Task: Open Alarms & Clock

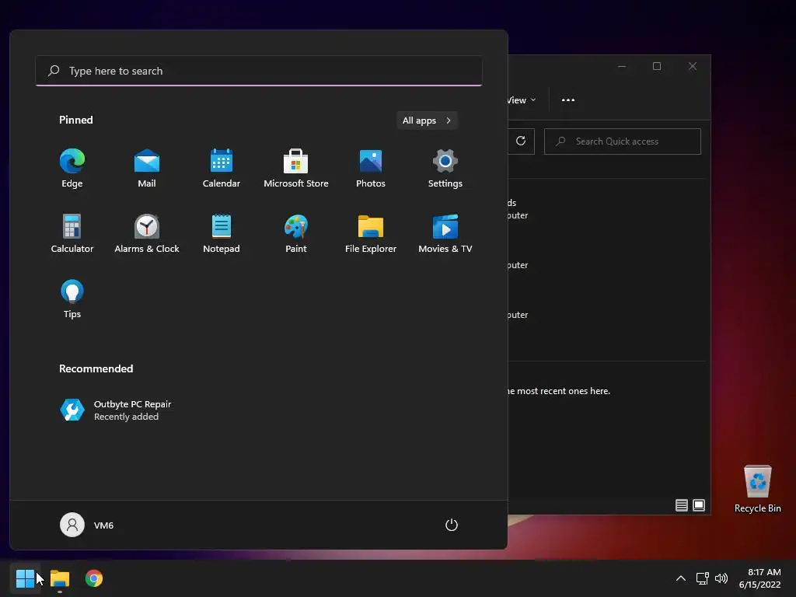Action: click(x=147, y=233)
